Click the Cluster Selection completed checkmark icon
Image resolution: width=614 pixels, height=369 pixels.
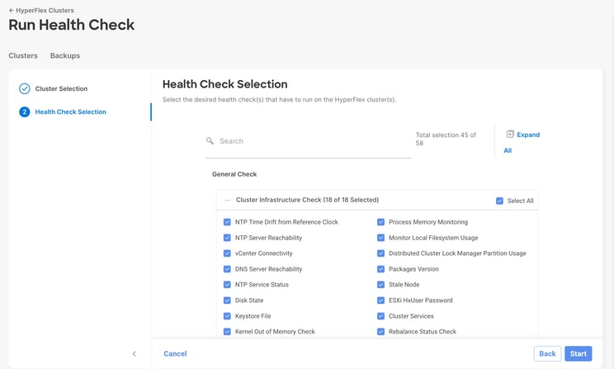click(24, 88)
